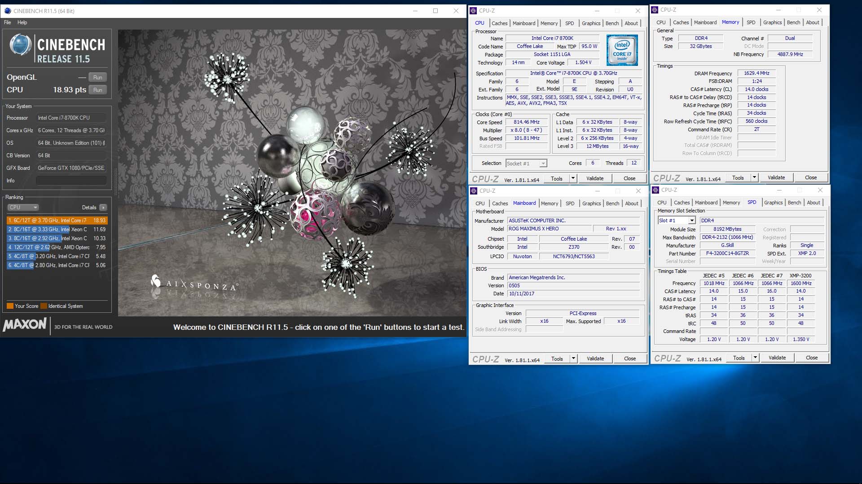This screenshot has width=862, height=484.
Task: Click the Intel Core i7 logo badge
Action: 622,50
